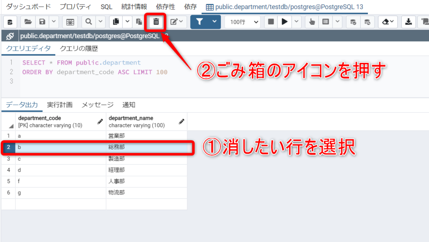Open the メッセージ tab
This screenshot has width=429, height=242.
pyautogui.click(x=97, y=105)
